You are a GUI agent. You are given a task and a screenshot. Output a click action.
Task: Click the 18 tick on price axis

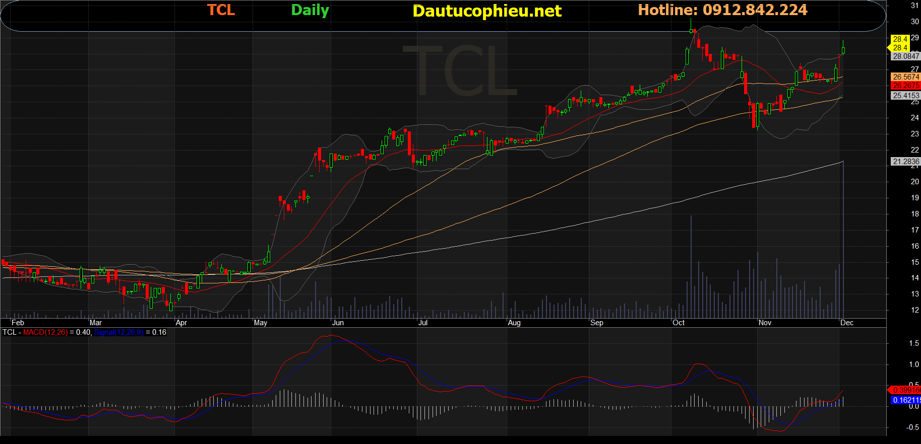914,214
